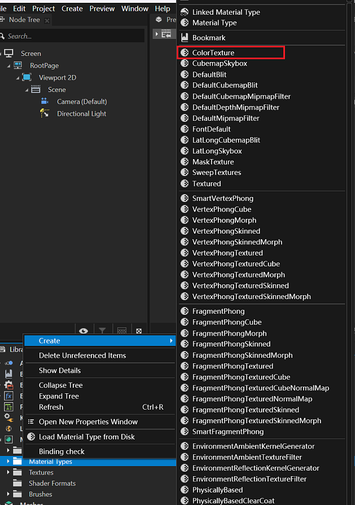This screenshot has height=505, width=355.
Task: Click the RootPage icon in tree
Action: pos(17,65)
